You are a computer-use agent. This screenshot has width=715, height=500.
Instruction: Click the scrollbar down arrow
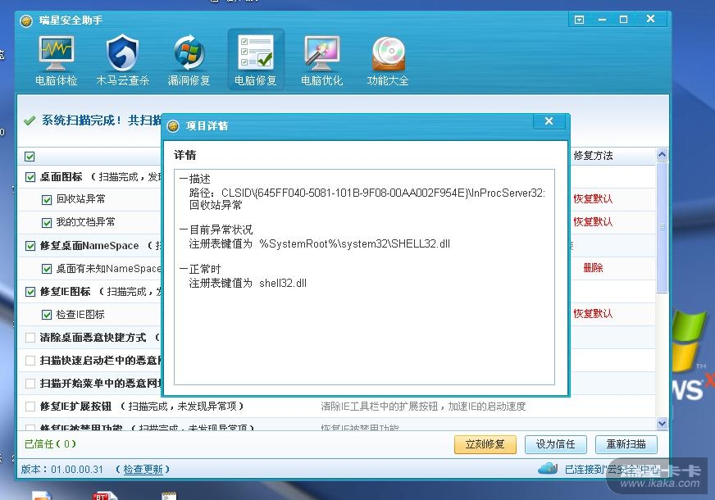click(662, 424)
